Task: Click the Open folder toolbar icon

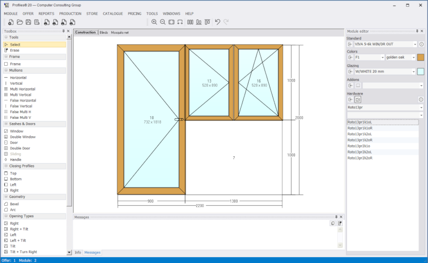Action: 19,22
